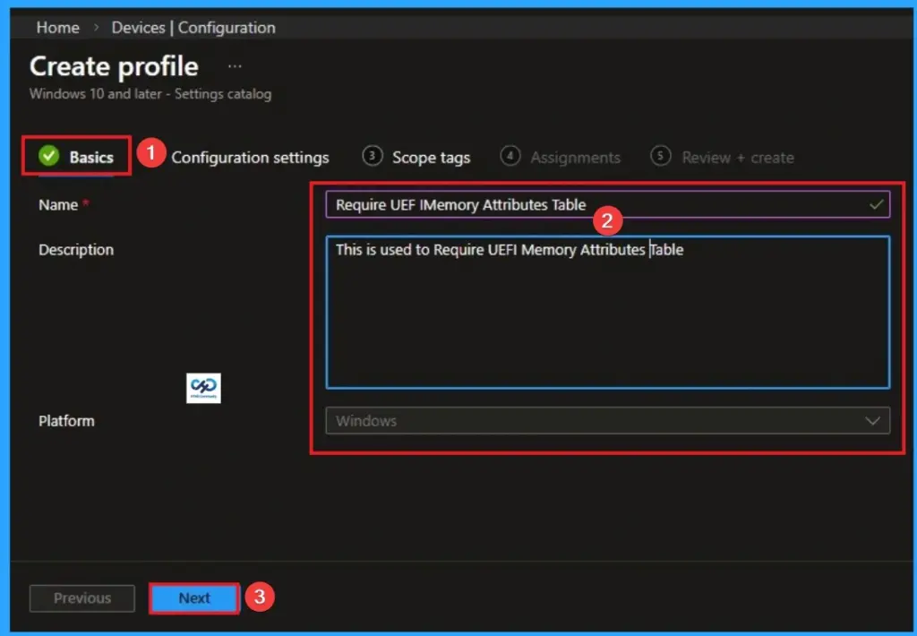The image size is (917, 636).
Task: Click the numbered circle icon for Assignments
Action: [x=510, y=157]
